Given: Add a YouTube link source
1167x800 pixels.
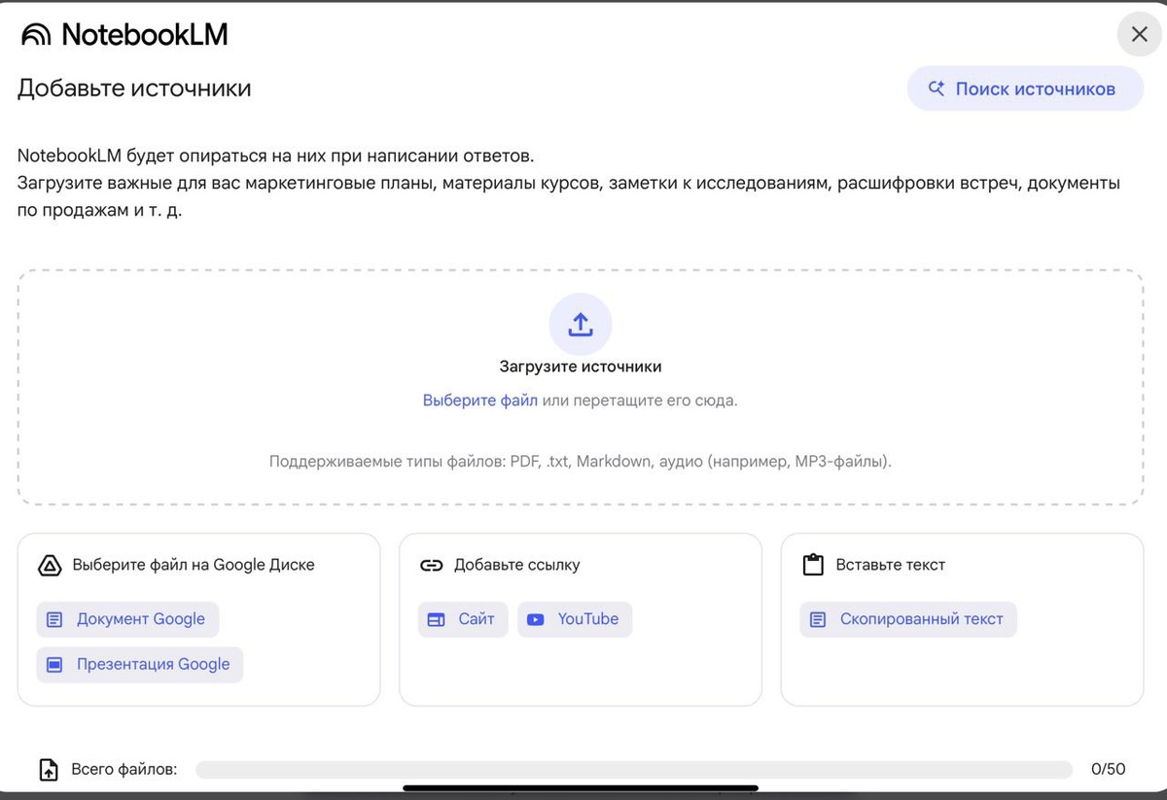Looking at the screenshot, I should (575, 619).
